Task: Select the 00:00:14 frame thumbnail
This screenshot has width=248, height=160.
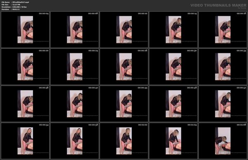Action: coord(173,29)
